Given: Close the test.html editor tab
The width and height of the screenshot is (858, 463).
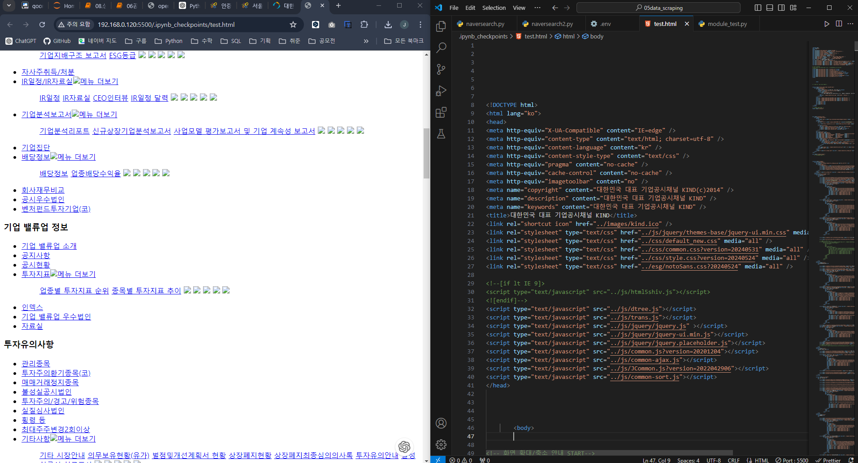Looking at the screenshot, I should pos(687,24).
